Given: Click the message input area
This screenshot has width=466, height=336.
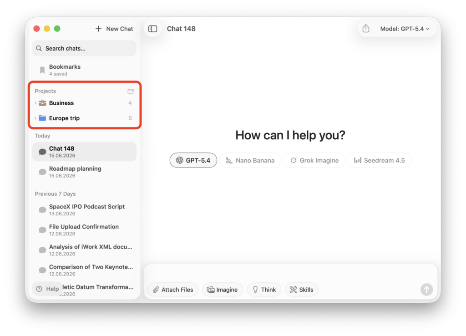Looking at the screenshot, I should pos(290,273).
